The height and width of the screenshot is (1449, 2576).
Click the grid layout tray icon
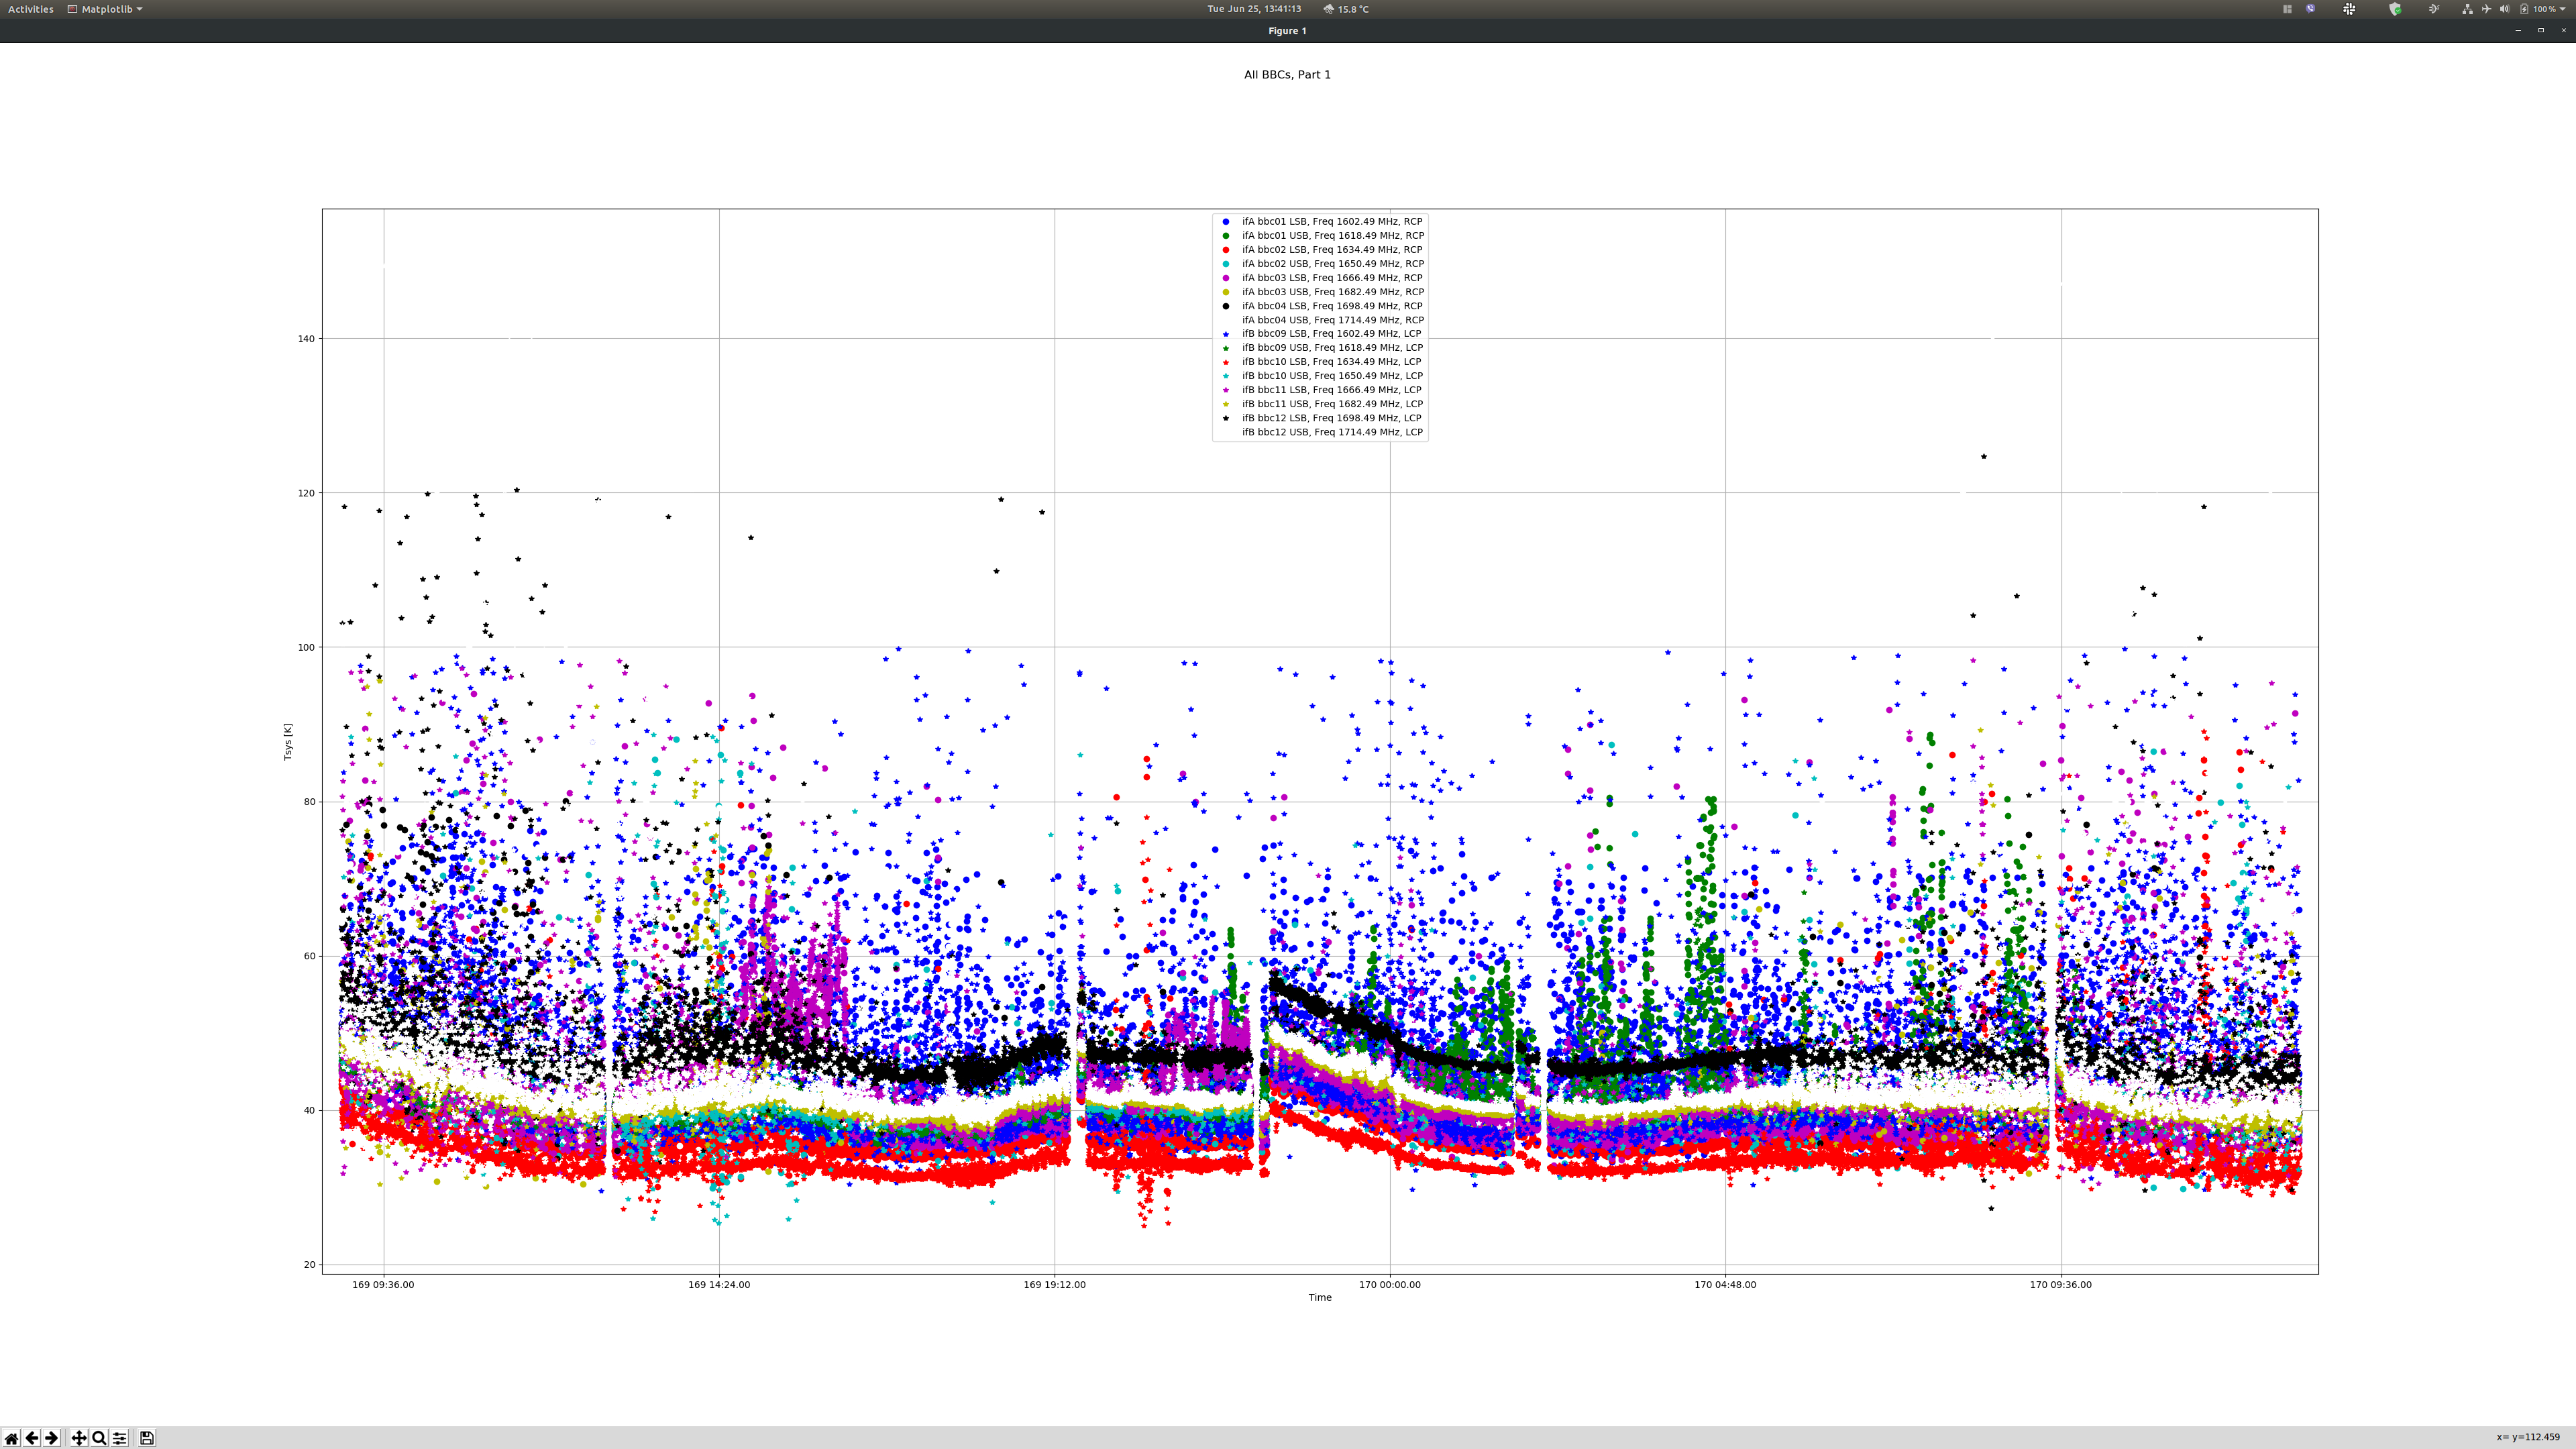(x=2287, y=9)
